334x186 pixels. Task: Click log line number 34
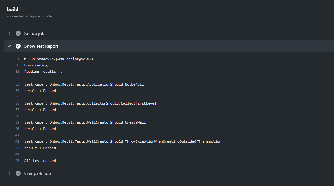(x=17, y=91)
